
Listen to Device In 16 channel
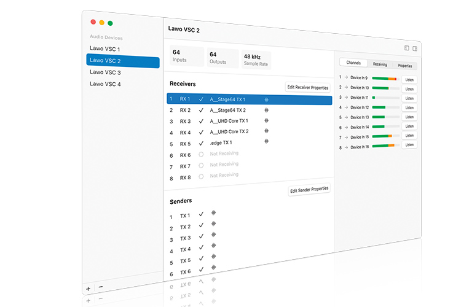pos(409,144)
